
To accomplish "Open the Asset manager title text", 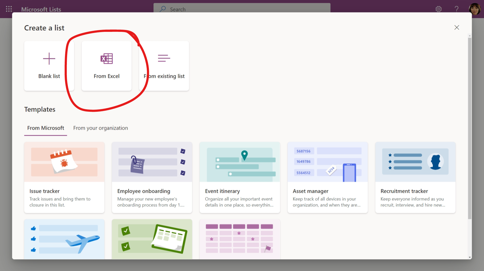I will 310,191.
